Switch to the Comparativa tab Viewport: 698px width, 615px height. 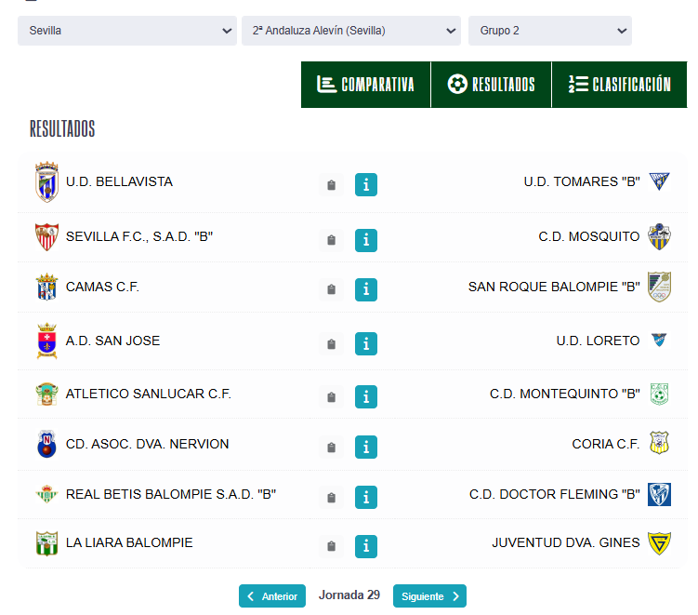tap(366, 85)
